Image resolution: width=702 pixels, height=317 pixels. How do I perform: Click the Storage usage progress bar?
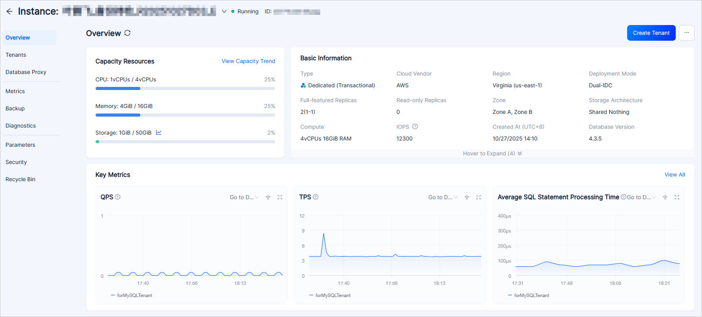[185, 142]
